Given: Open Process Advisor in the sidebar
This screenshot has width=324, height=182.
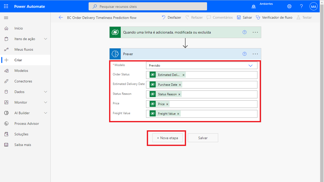Looking at the screenshot, I should [x=27, y=124].
